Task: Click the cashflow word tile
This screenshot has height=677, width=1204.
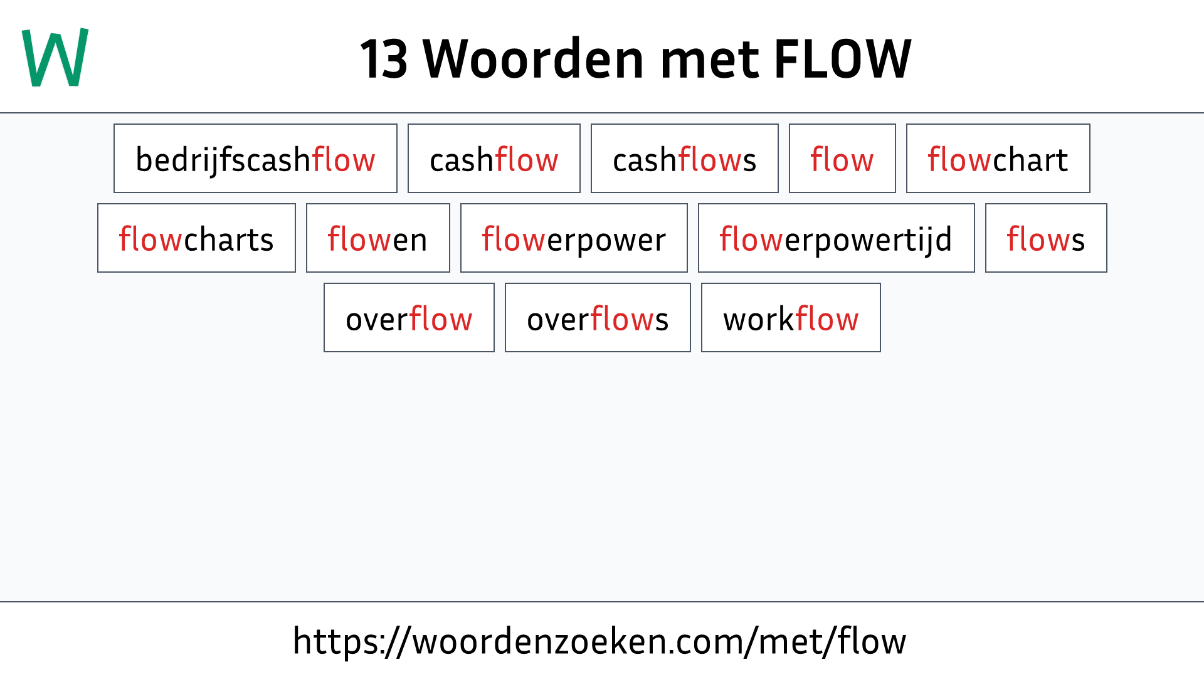Action: [494, 158]
